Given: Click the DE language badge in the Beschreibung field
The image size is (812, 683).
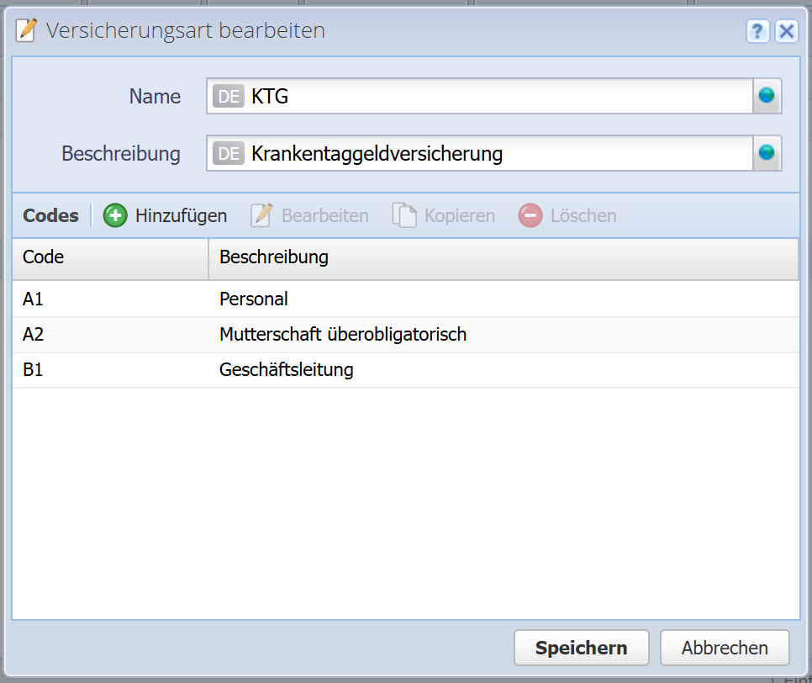Looking at the screenshot, I should (x=228, y=153).
